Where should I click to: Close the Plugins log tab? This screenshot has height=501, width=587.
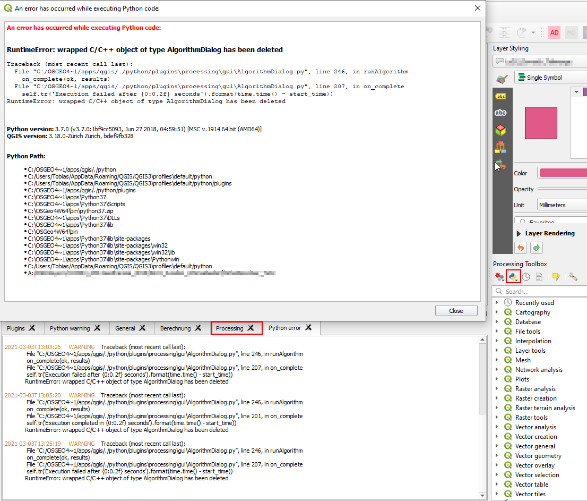tap(32, 328)
